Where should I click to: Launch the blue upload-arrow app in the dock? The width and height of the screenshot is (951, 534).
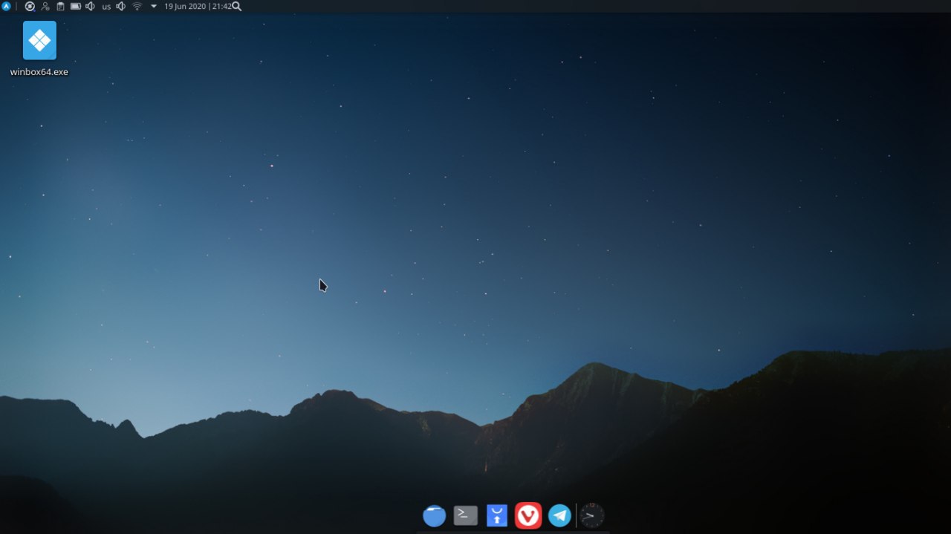497,515
